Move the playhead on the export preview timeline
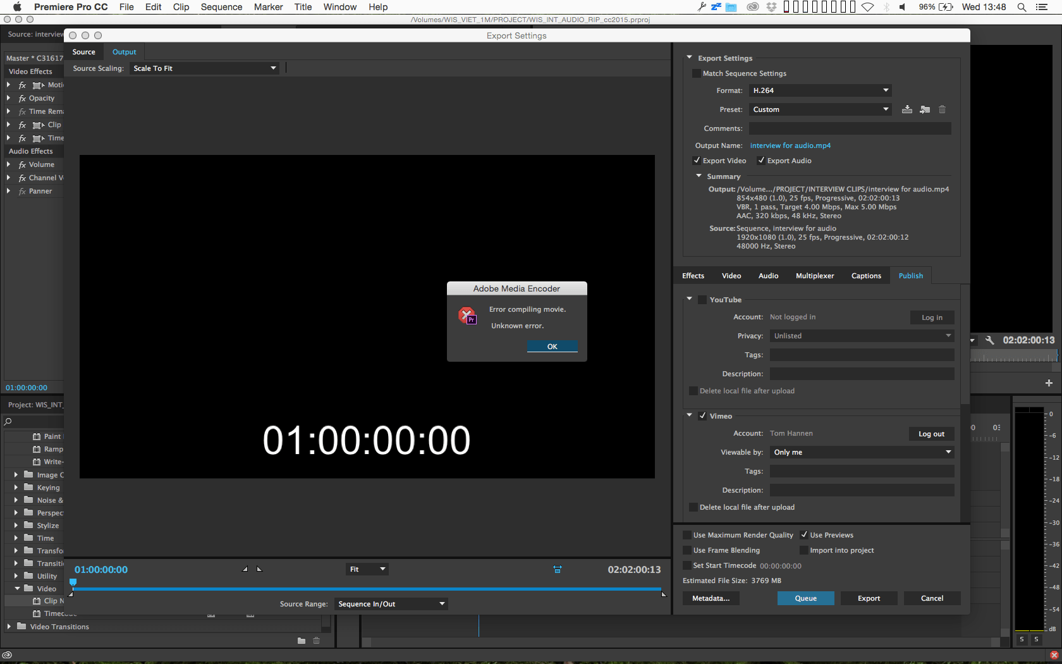Image resolution: width=1062 pixels, height=664 pixels. pos(73,582)
